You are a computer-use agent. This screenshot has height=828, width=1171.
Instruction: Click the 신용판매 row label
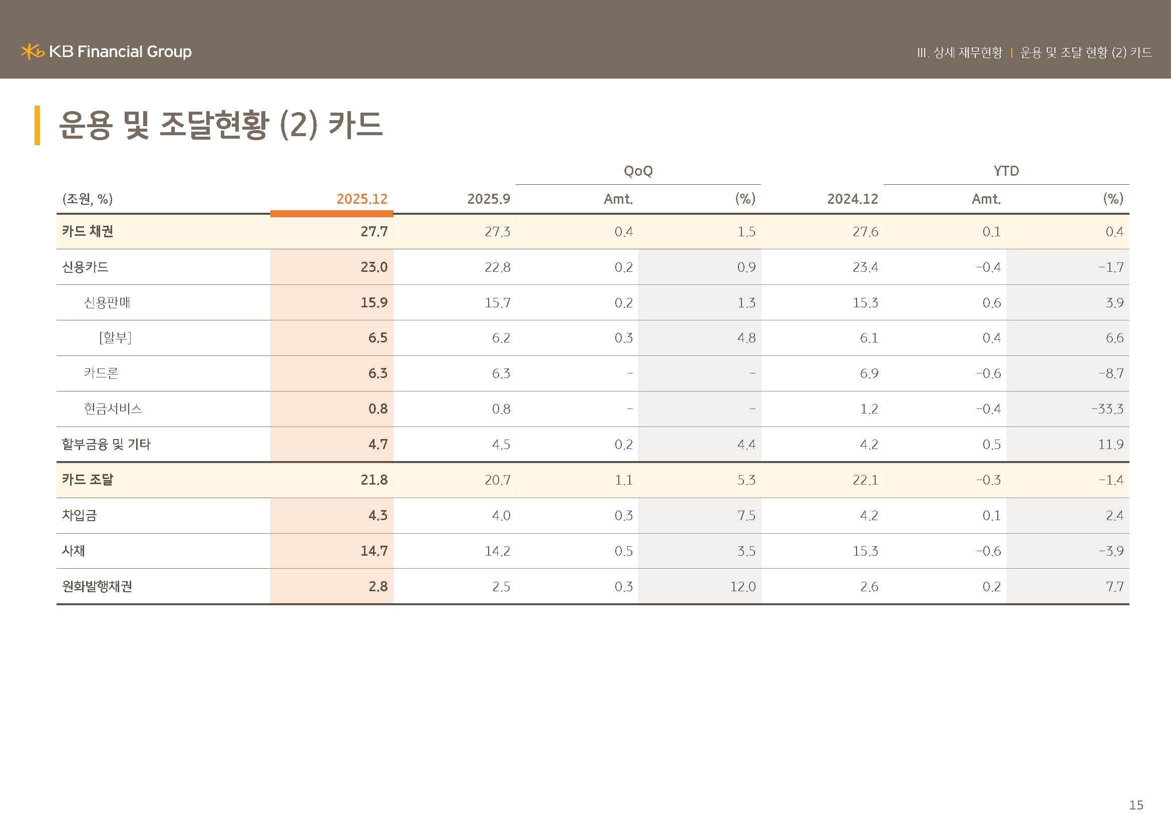107,303
